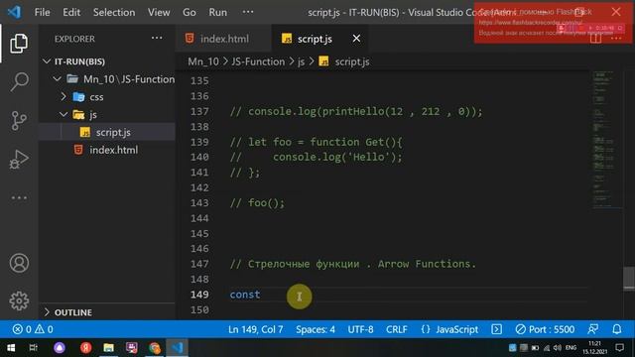Open notifications bell in status bar
The image size is (635, 357).
click(x=617, y=329)
